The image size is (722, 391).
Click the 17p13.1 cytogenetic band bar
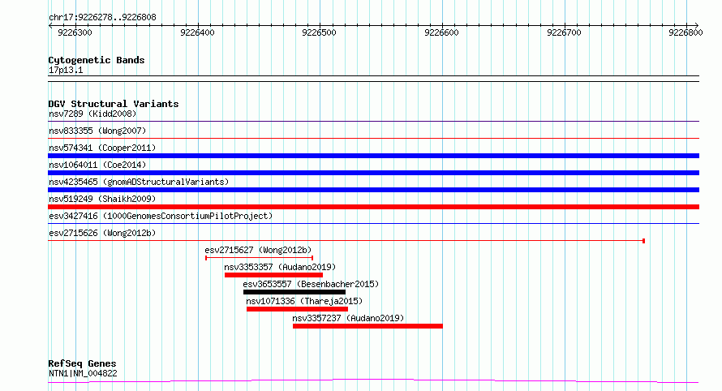pyautogui.click(x=373, y=79)
